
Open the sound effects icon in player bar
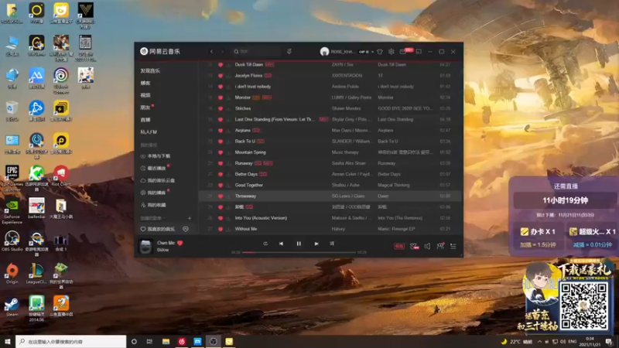click(414, 246)
